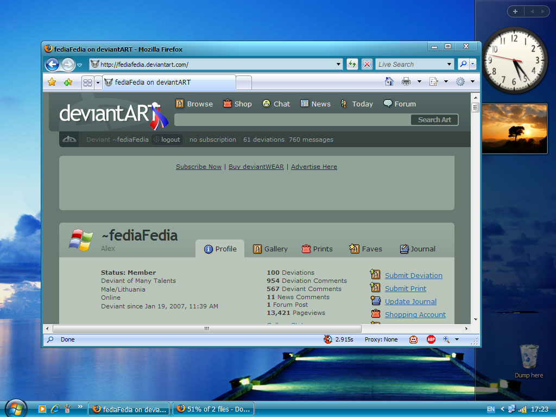Reload page with the green refresh icon
This screenshot has width=556, height=417.
pyautogui.click(x=352, y=64)
